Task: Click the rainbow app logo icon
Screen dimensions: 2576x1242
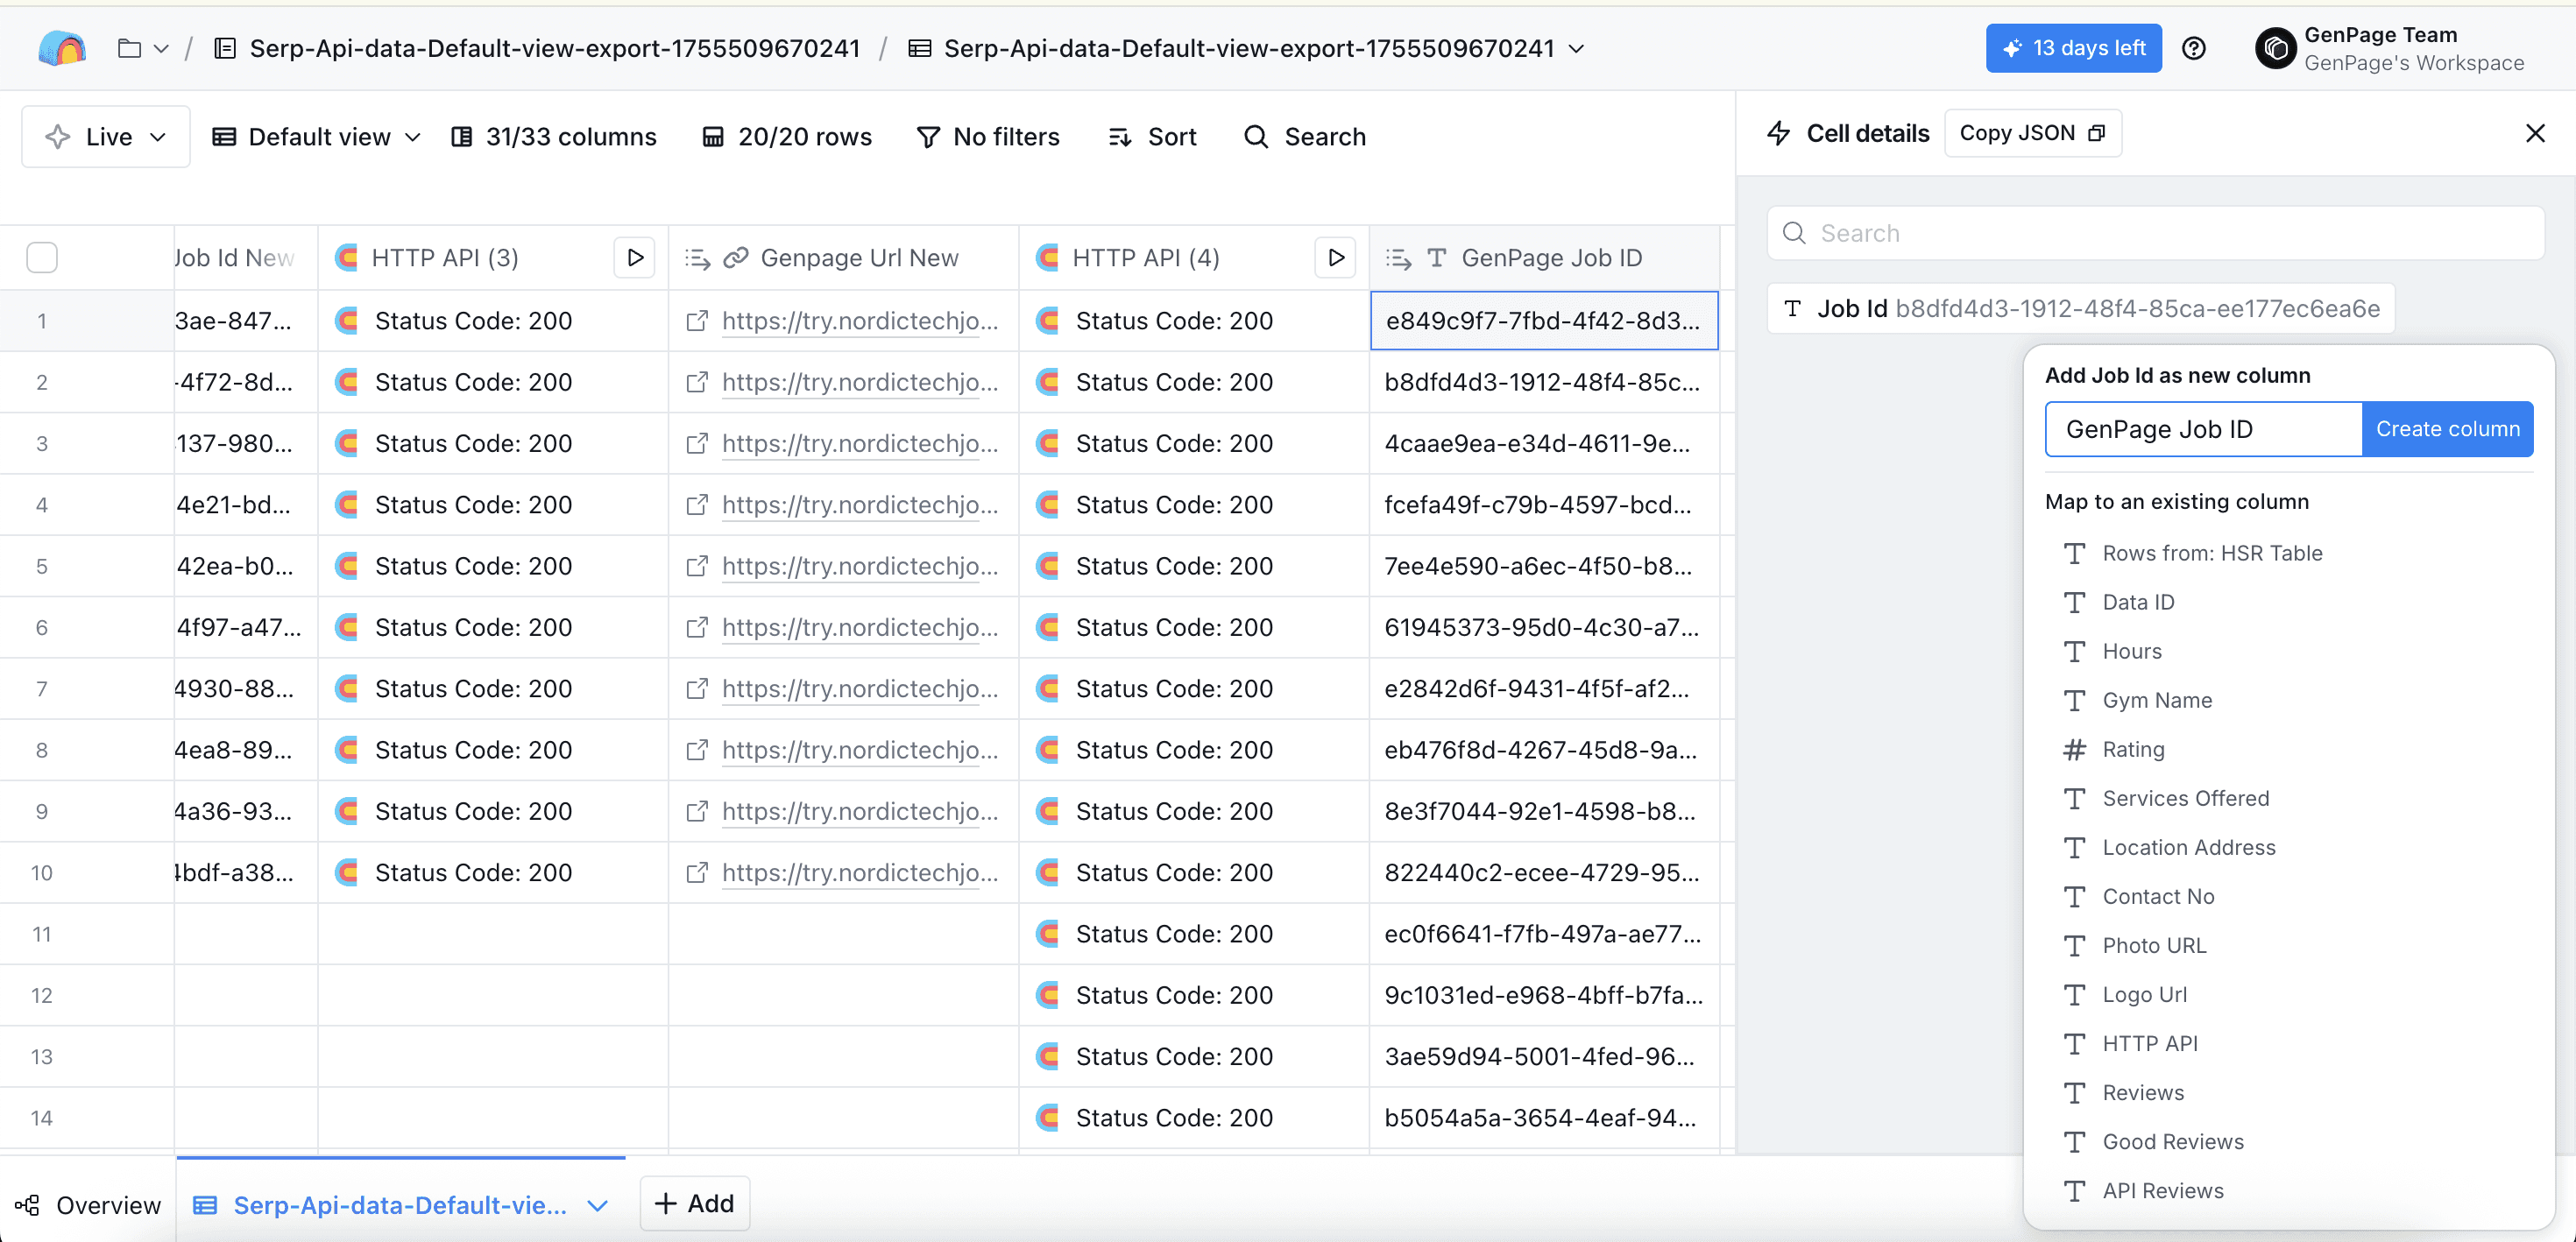Action: (62, 48)
